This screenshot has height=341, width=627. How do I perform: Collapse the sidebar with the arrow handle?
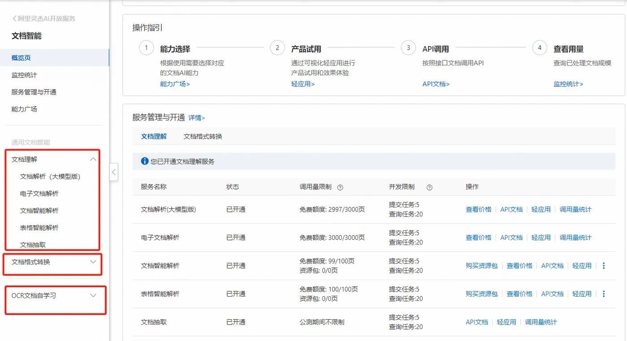pyautogui.click(x=114, y=172)
